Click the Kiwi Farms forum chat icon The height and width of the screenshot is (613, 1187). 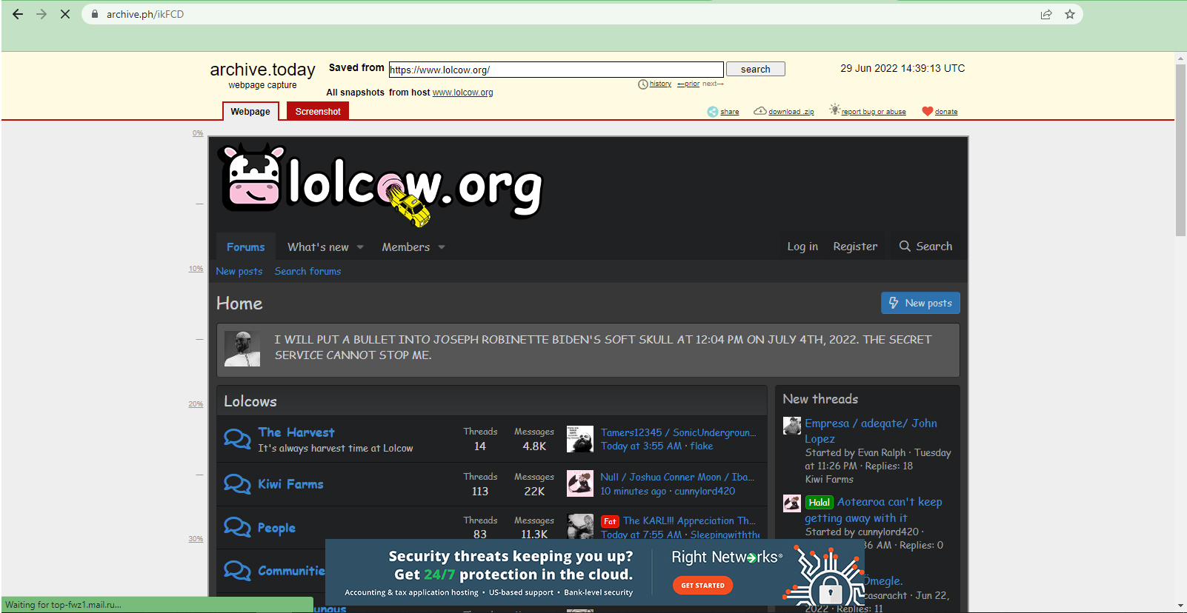tap(237, 484)
